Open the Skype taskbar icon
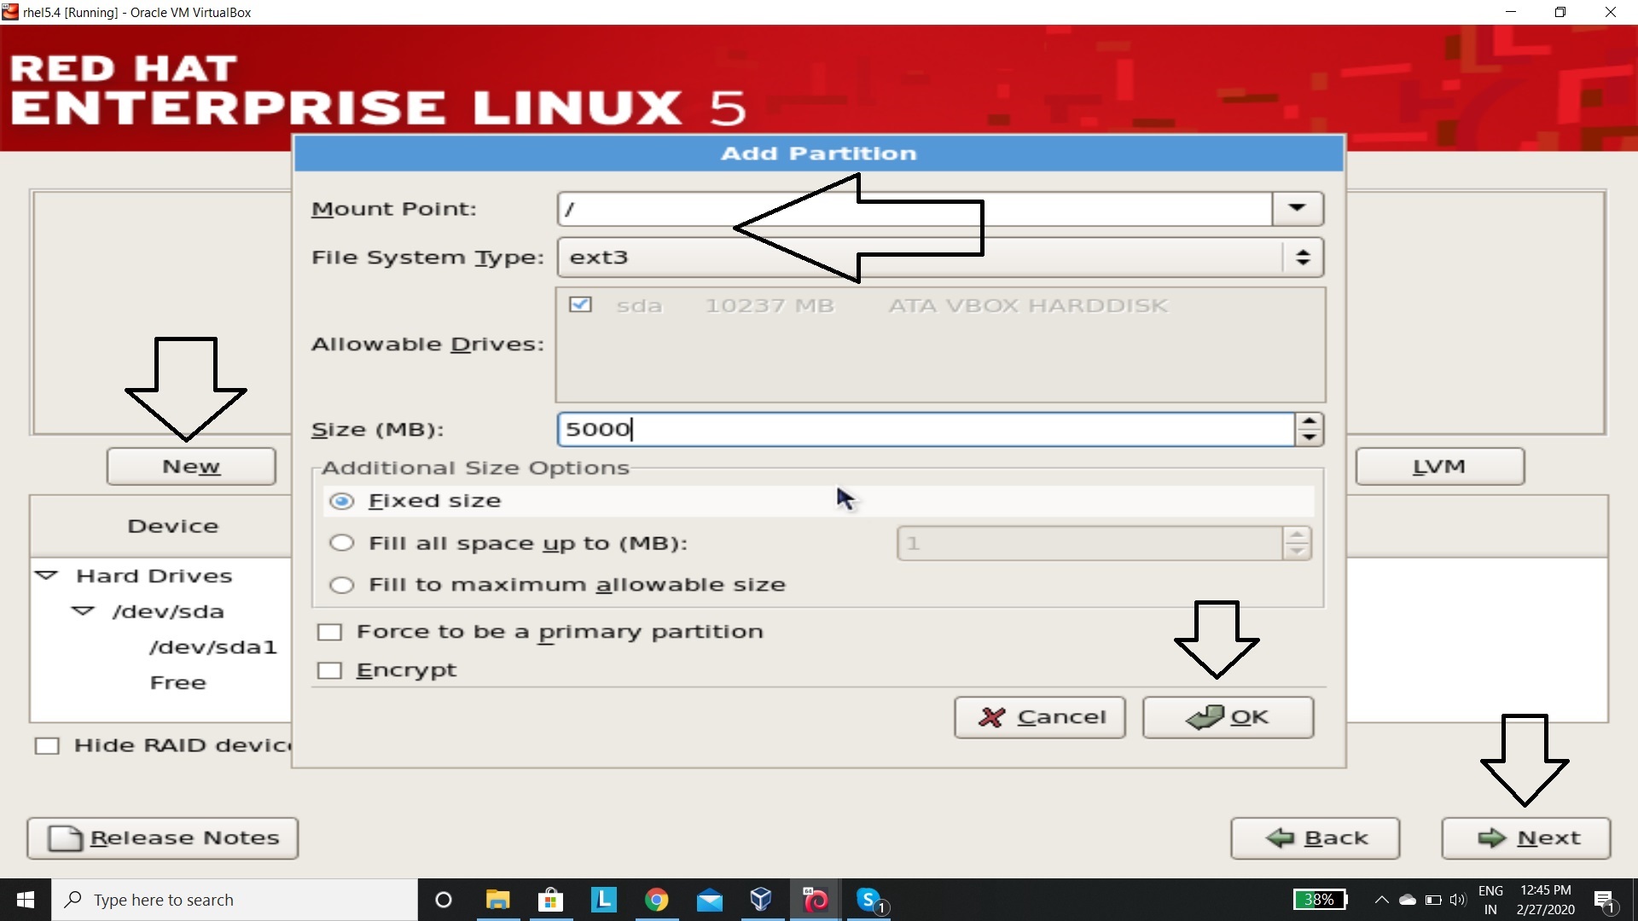Screen dimensions: 1638x921 869,900
